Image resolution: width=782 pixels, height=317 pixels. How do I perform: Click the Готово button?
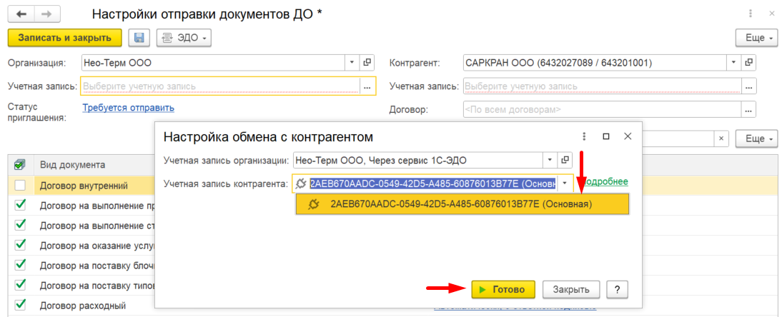point(503,289)
